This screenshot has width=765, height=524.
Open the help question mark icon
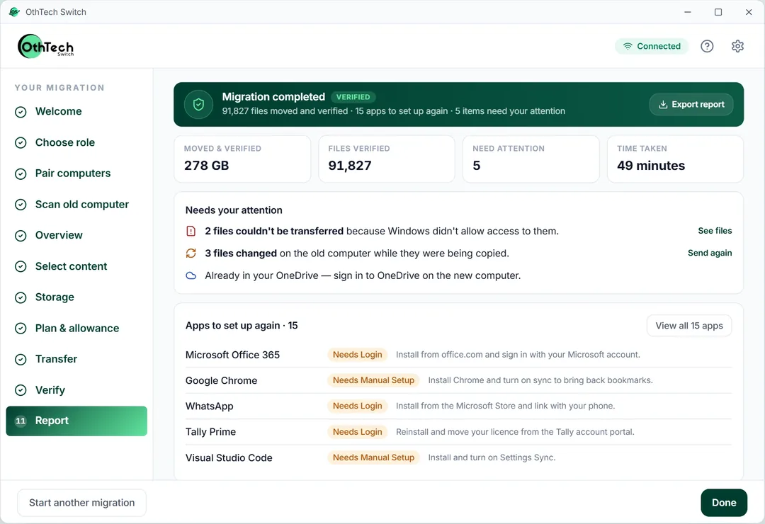(707, 46)
